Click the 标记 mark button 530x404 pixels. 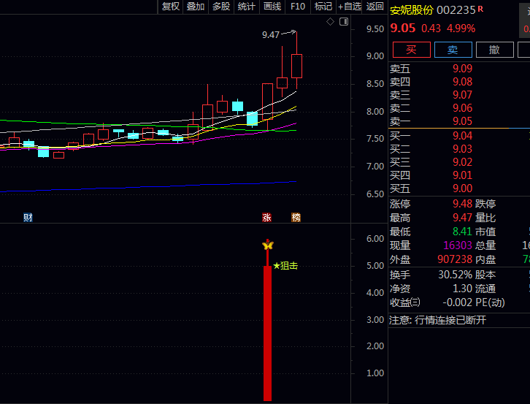click(x=323, y=7)
